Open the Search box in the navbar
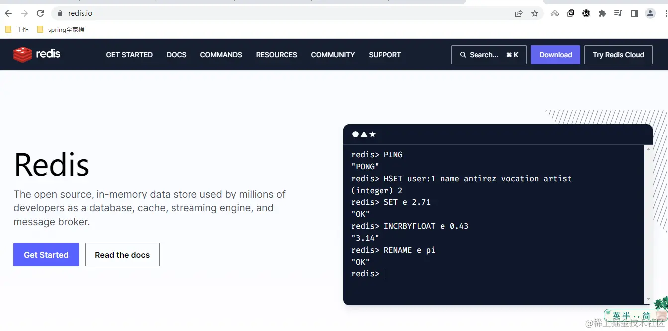Screen dimensions: 668x331 (x=488, y=55)
